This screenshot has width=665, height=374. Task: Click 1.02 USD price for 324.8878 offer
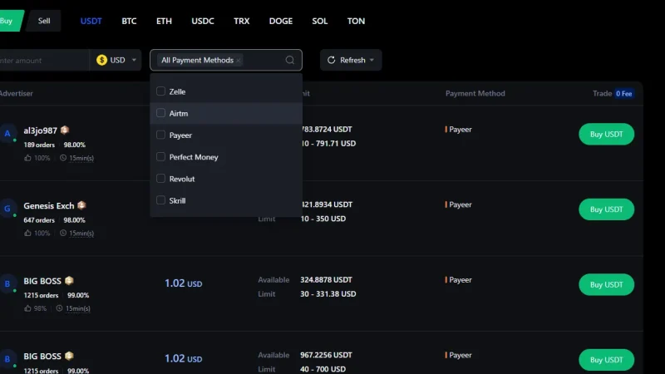(183, 283)
